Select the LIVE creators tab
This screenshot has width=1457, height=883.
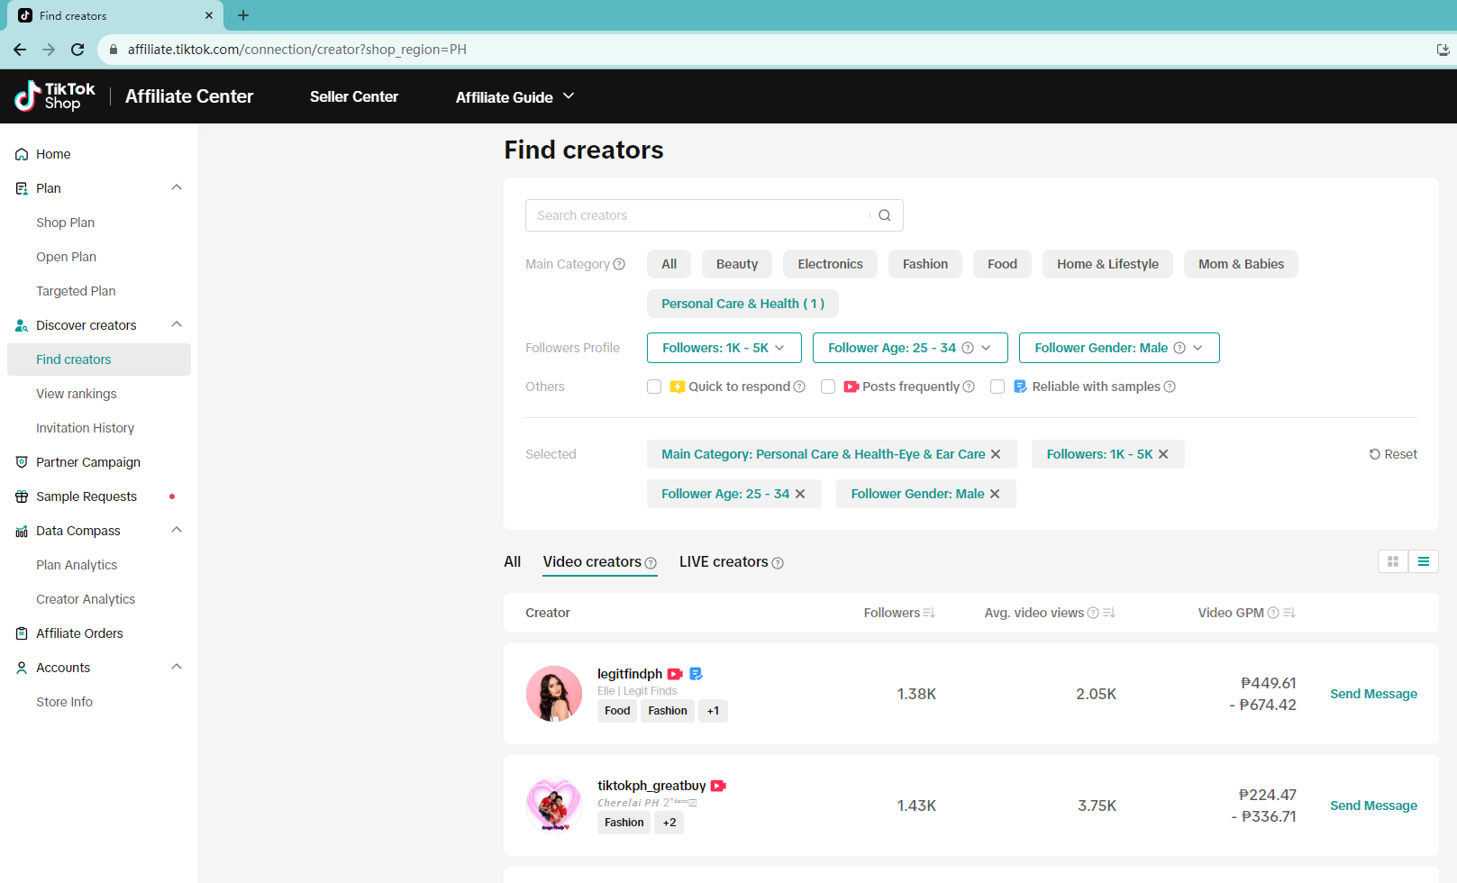tap(731, 561)
